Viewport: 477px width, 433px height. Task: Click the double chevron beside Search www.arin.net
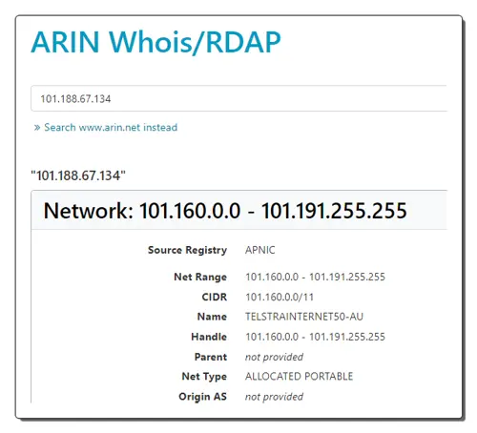37,128
